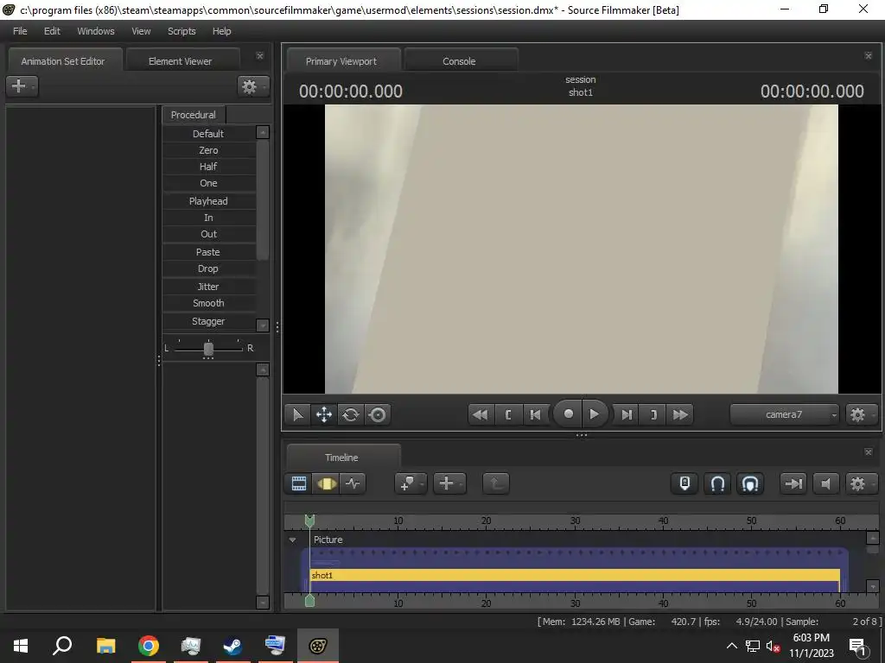This screenshot has width=885, height=663.
Task: Open the bookmark dropdown in the timeline
Action: (x=411, y=483)
